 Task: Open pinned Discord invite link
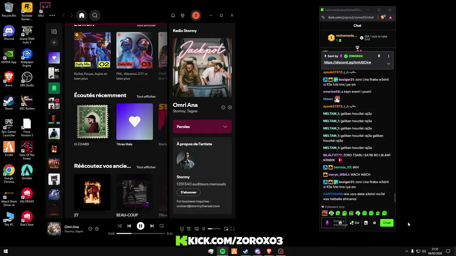347,62
